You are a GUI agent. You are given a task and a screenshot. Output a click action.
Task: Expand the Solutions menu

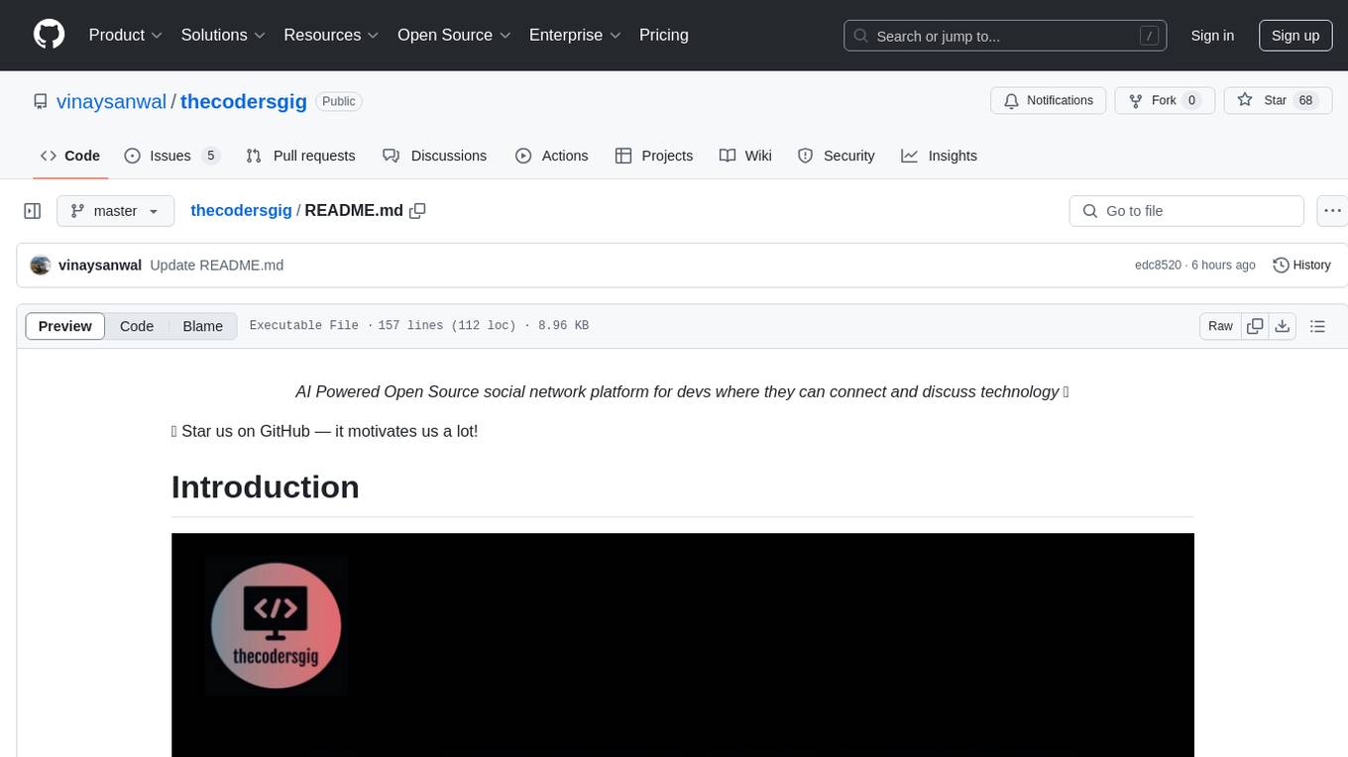pos(223,35)
